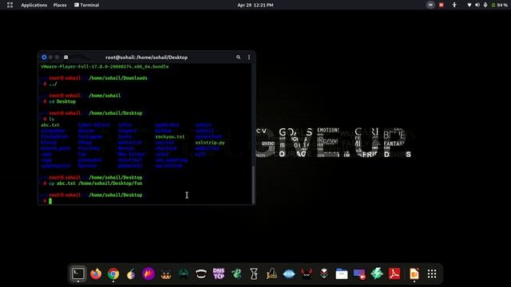This screenshot has height=287, width=511.
Task: Open the green lightning bolt app
Action: click(377, 274)
